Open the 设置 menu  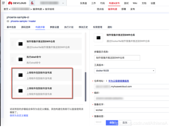coord(153,3)
